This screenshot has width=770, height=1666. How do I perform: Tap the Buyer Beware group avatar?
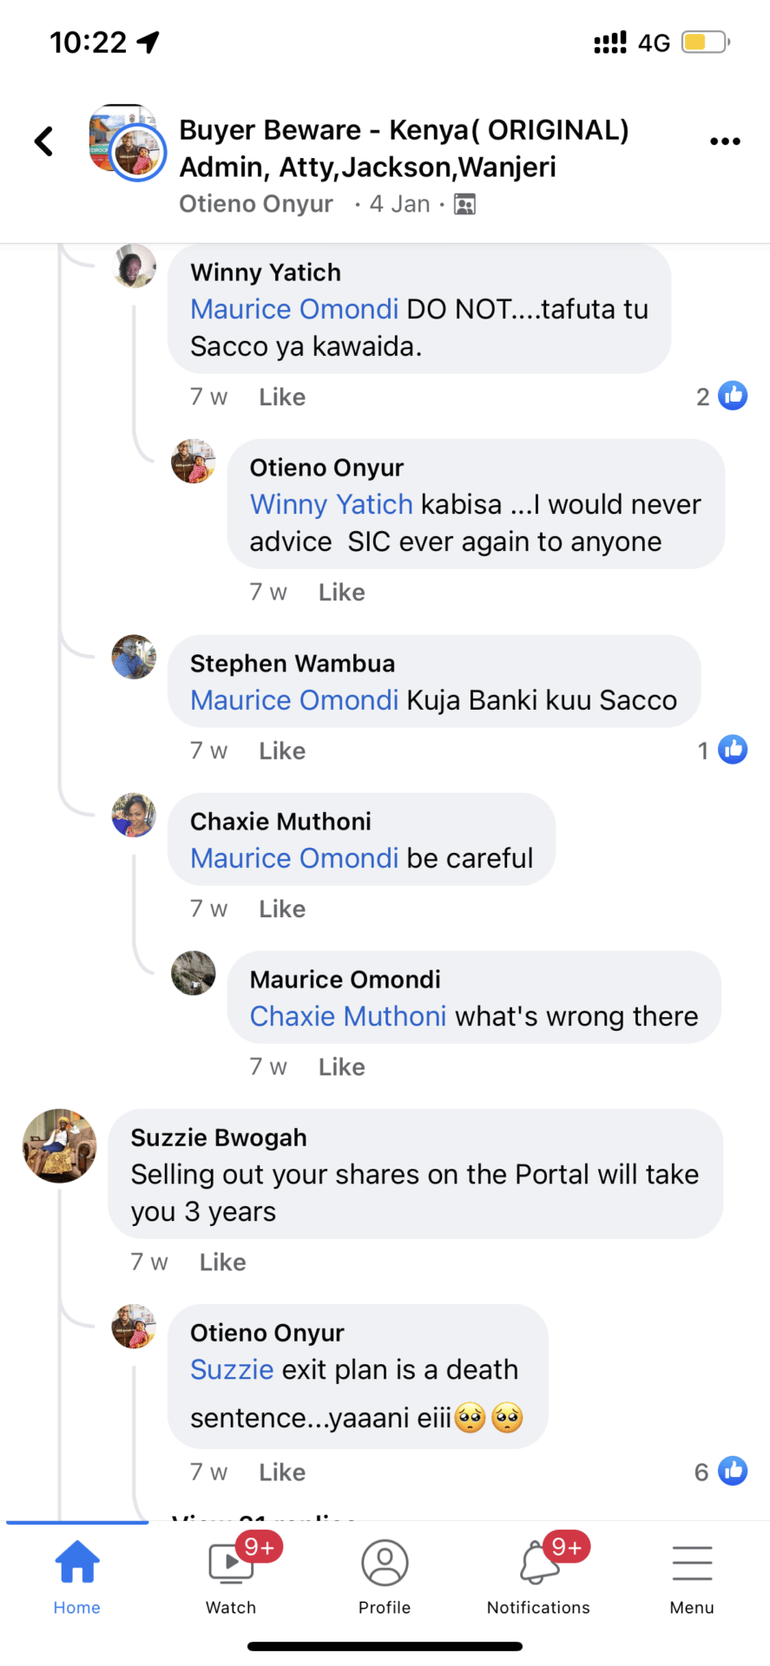pos(127,142)
